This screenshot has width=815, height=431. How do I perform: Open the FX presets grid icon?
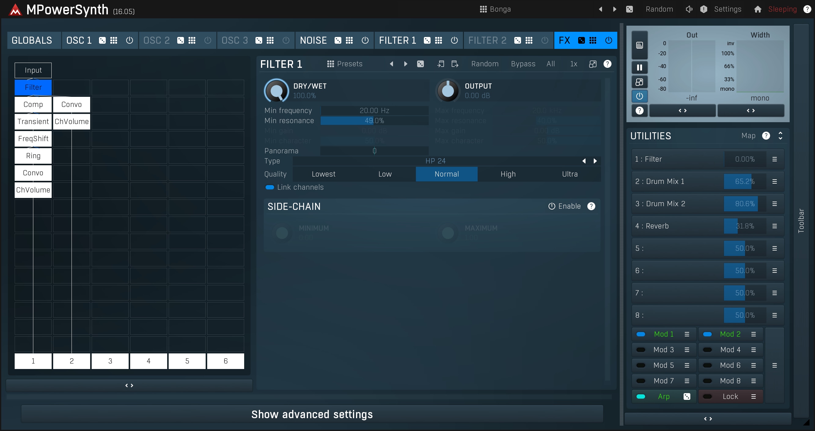point(593,40)
